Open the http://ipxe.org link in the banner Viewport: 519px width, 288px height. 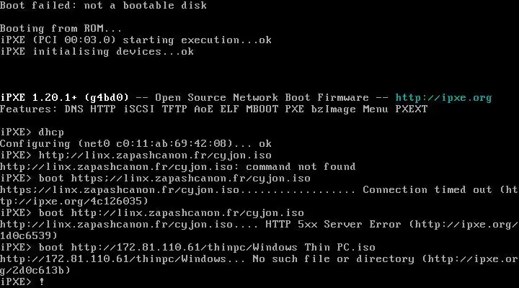pyautogui.click(x=443, y=98)
